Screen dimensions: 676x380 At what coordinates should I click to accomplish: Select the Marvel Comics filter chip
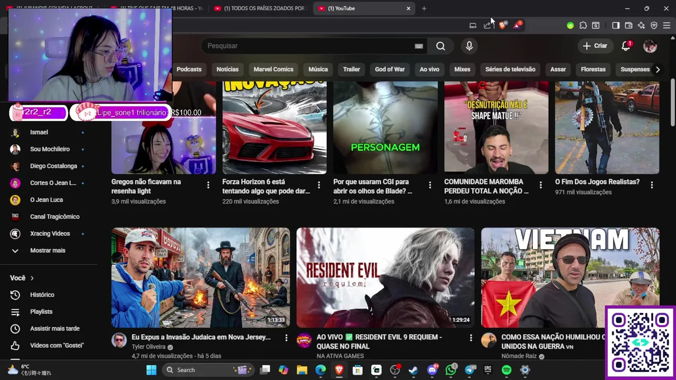(x=274, y=69)
